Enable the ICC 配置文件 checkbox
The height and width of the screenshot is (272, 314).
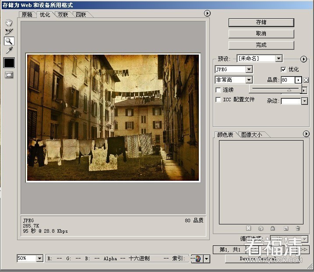(218, 100)
